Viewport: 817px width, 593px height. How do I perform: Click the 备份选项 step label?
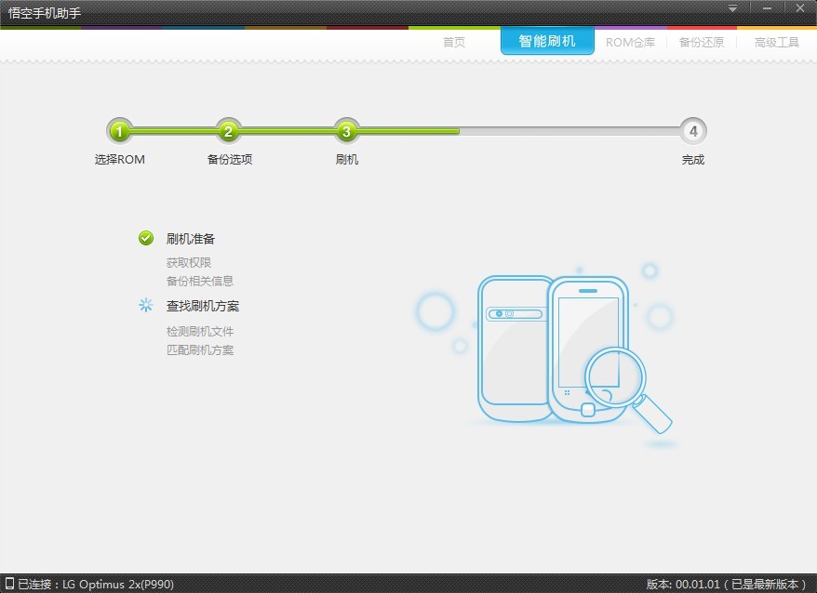tap(229, 159)
